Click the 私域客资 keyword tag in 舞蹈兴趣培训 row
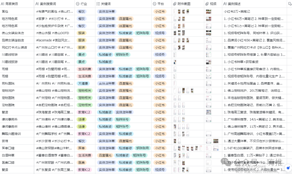292x174 pixels. (x=125, y=134)
